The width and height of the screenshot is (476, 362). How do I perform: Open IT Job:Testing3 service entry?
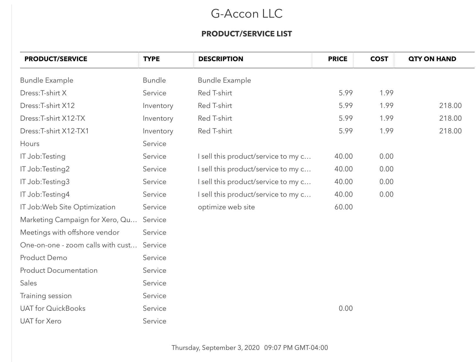tap(45, 182)
